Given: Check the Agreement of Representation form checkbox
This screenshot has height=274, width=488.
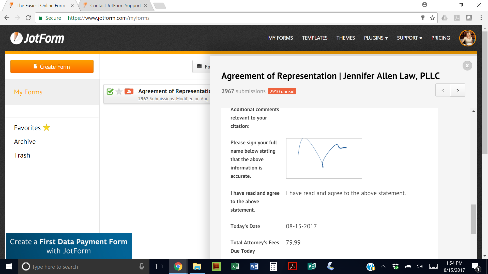Looking at the screenshot, I should [110, 92].
